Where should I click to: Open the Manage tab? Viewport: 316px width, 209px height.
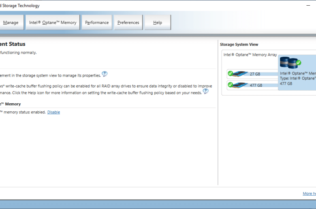tap(11, 22)
